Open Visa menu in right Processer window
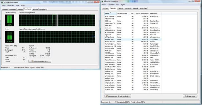This screenshot has width=202, height=105. coord(118,5)
